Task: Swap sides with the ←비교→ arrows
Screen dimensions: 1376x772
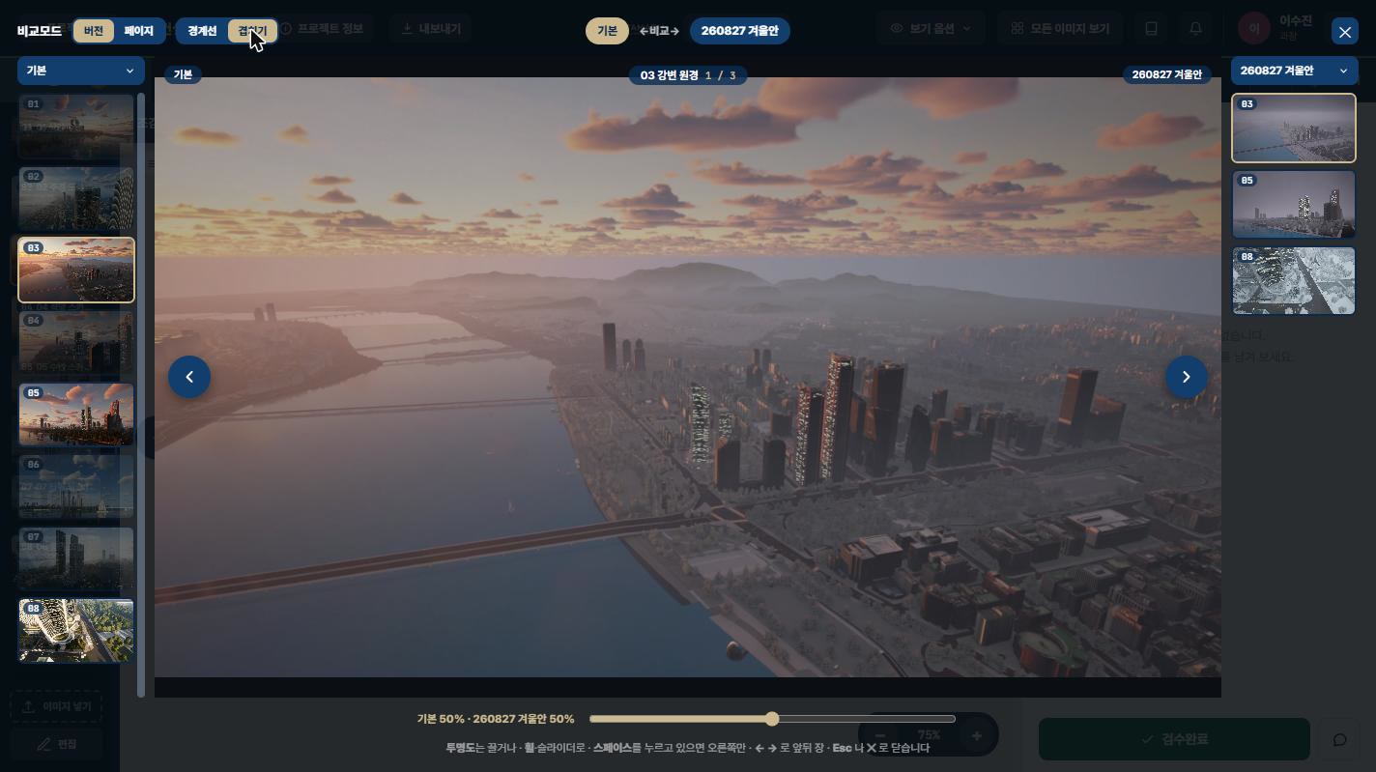Action: click(659, 31)
